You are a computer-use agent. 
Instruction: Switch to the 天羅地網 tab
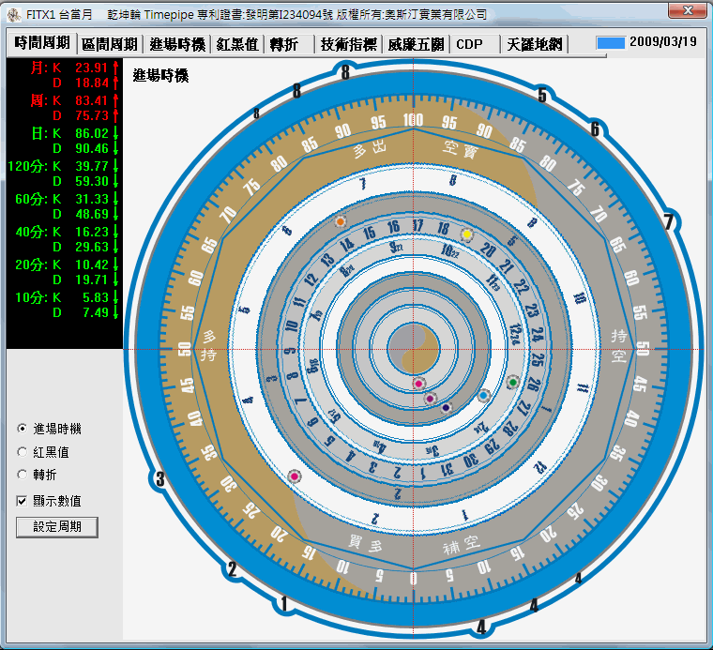[x=535, y=44]
